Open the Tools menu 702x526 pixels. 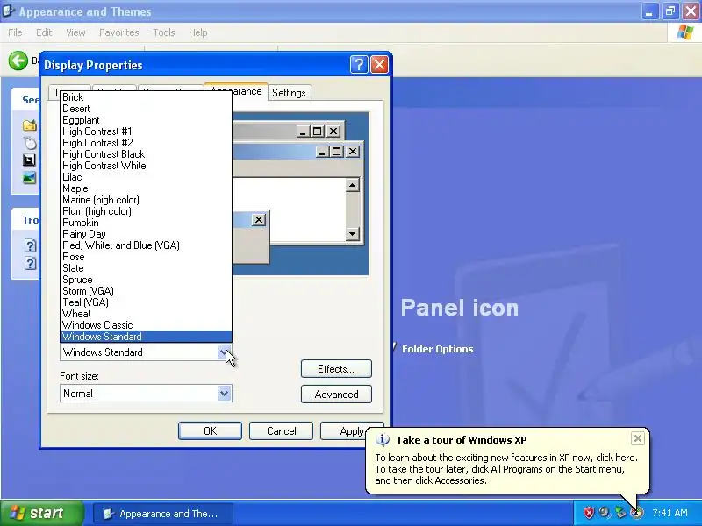click(164, 32)
